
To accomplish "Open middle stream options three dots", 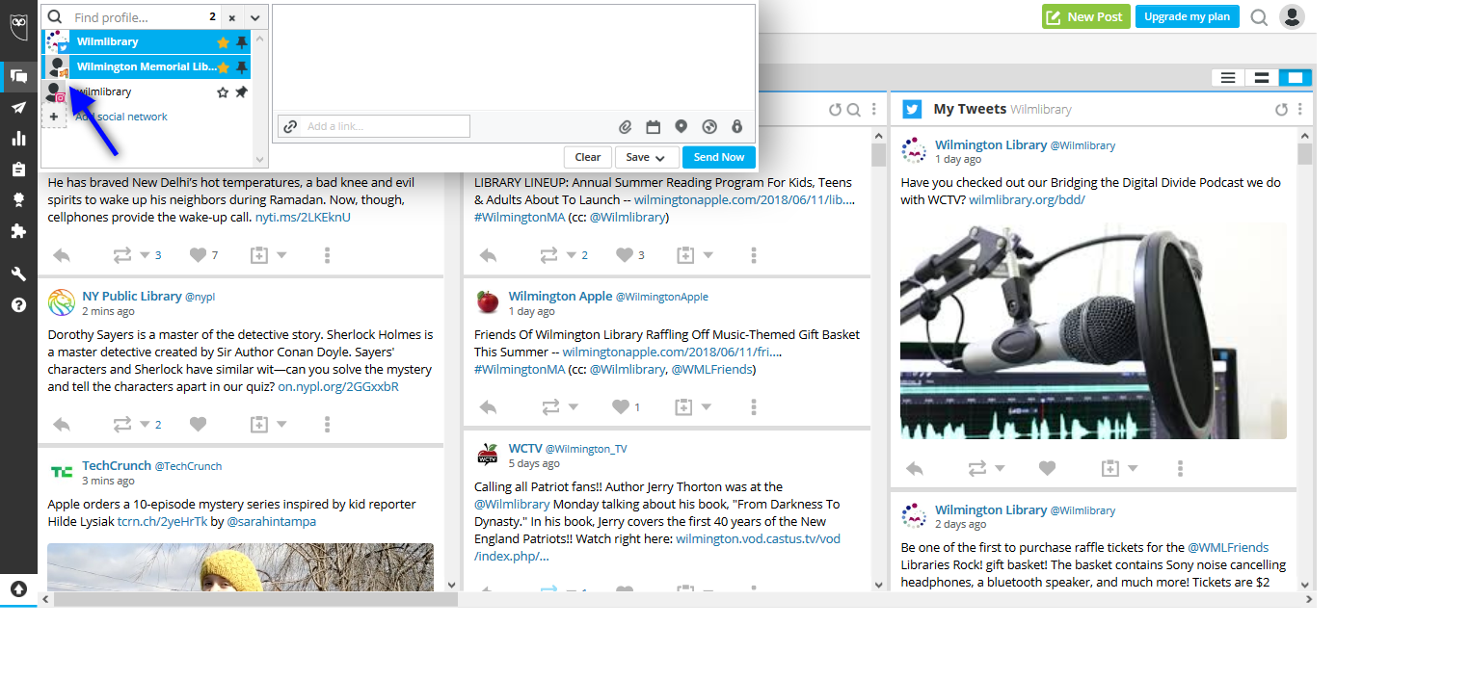I will [x=874, y=110].
